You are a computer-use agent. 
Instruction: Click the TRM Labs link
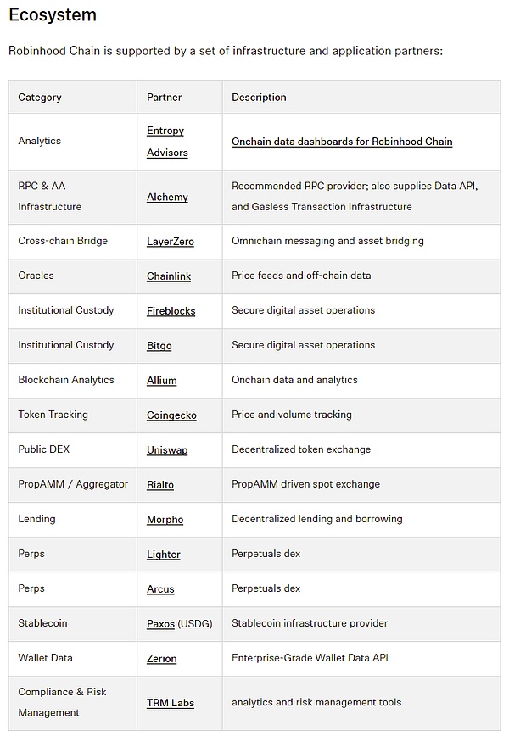pos(170,703)
